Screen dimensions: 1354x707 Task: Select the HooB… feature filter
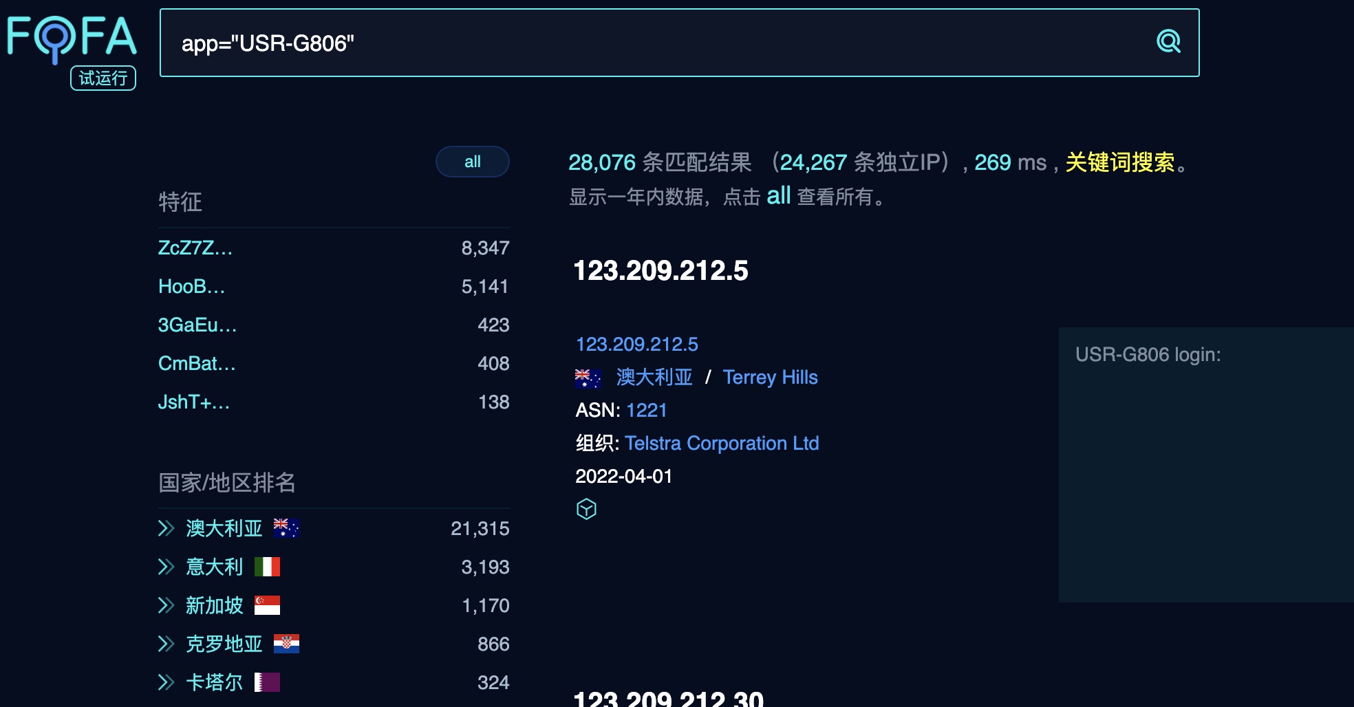pyautogui.click(x=191, y=286)
